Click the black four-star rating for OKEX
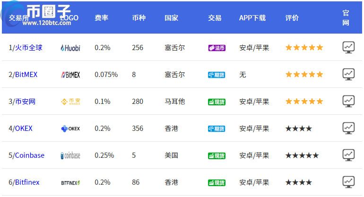Viewport: 364px width, 197px height. click(x=299, y=128)
